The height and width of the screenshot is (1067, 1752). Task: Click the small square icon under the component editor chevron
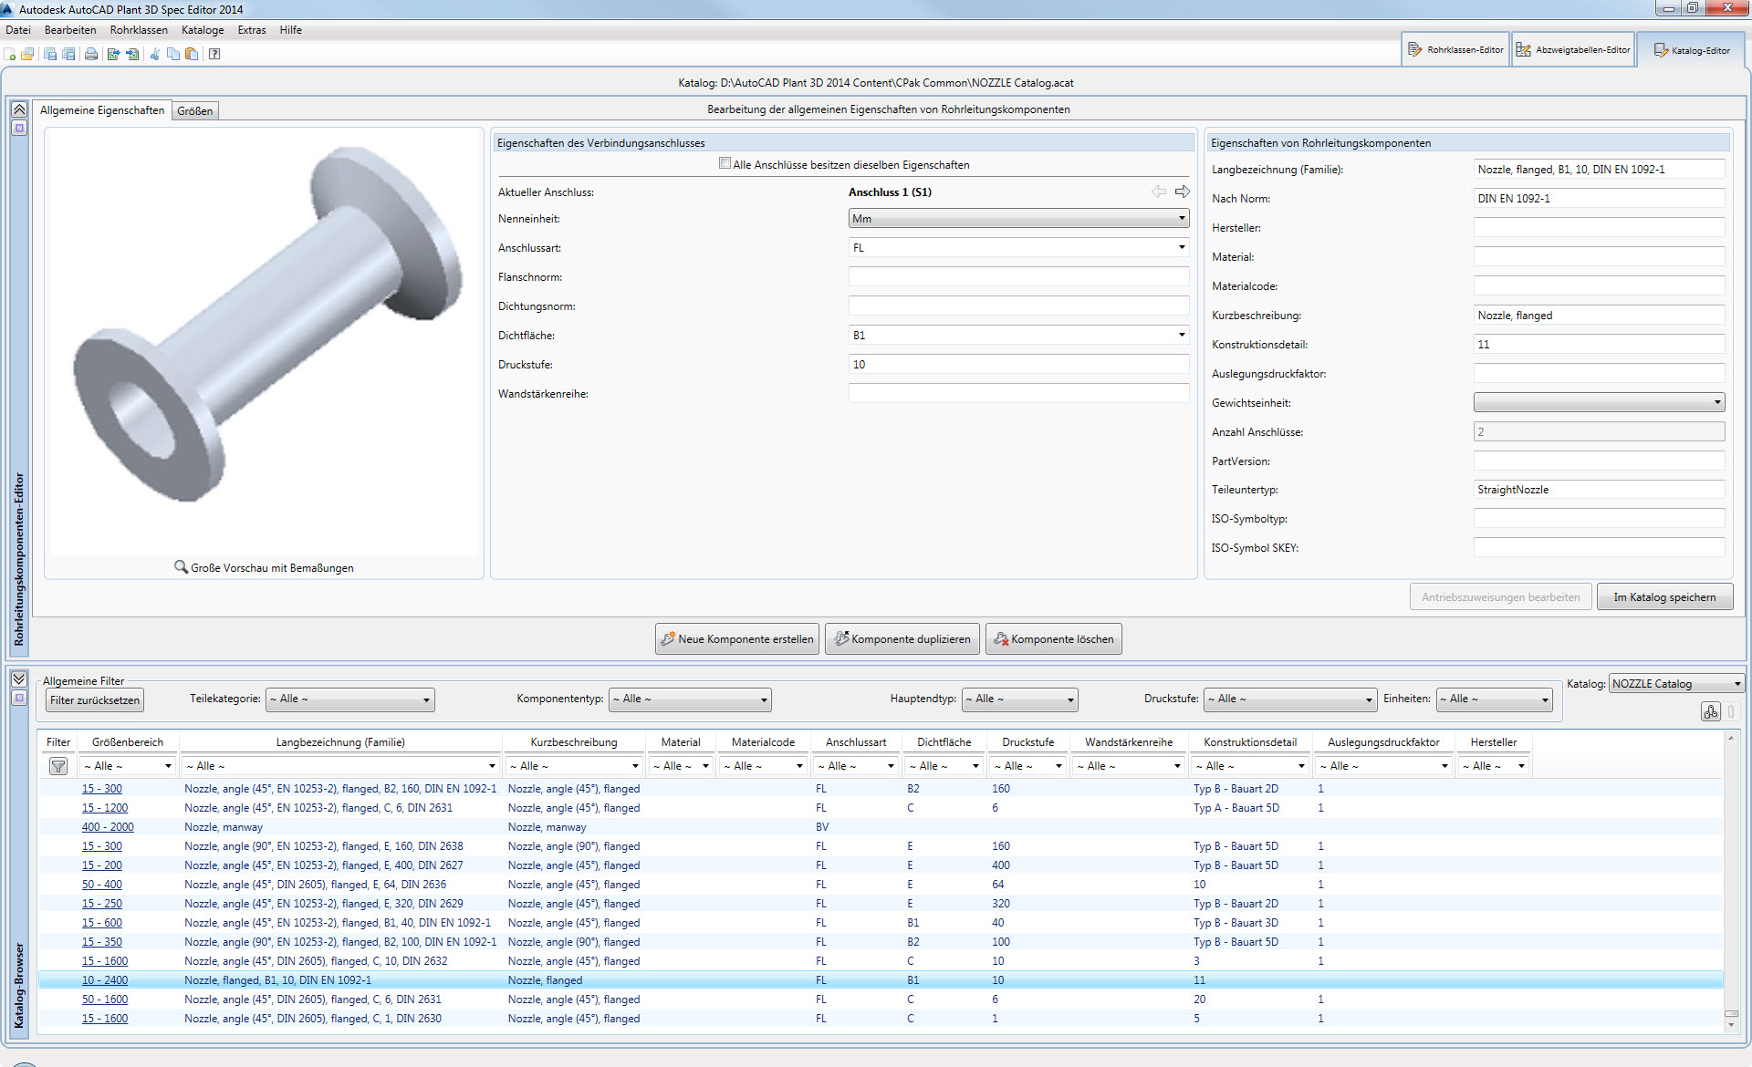[x=18, y=129]
